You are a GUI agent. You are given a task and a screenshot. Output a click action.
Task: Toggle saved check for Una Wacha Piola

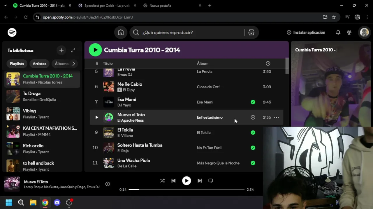(x=253, y=163)
